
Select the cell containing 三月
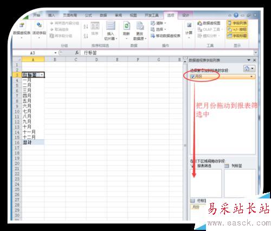[x=33, y=91]
